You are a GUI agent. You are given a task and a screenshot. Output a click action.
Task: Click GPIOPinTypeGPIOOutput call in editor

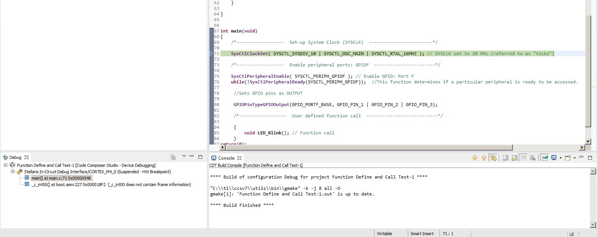(x=336, y=105)
